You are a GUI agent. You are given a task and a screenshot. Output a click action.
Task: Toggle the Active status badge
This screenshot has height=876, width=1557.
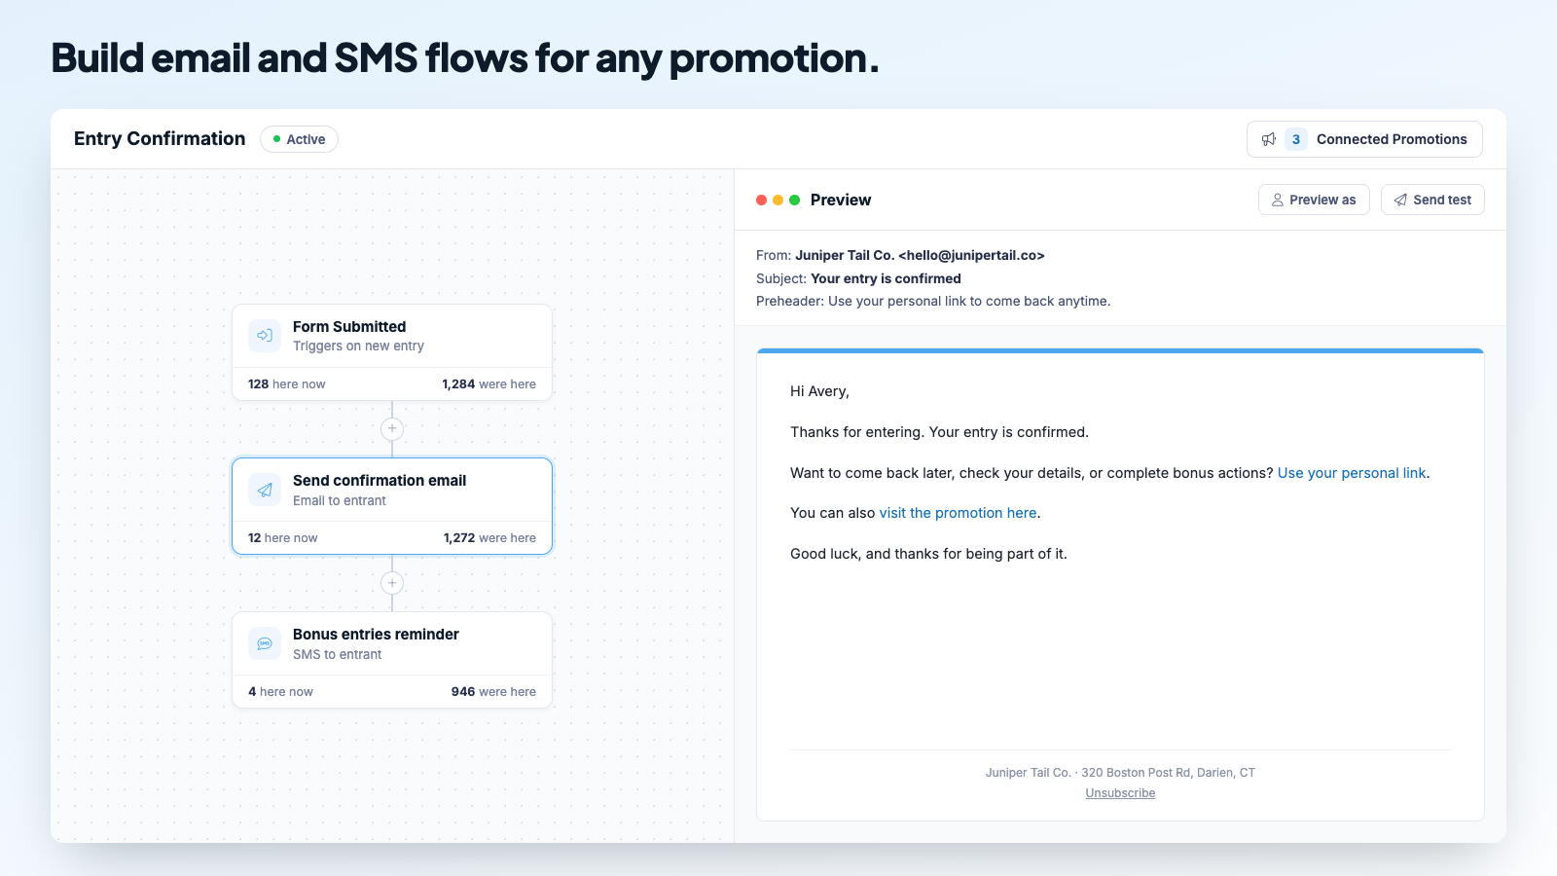[299, 139]
